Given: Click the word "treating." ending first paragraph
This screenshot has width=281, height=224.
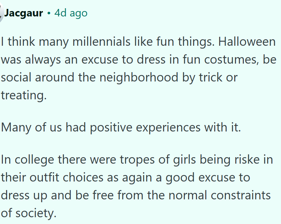Looking at the screenshot, I should click(x=24, y=95).
